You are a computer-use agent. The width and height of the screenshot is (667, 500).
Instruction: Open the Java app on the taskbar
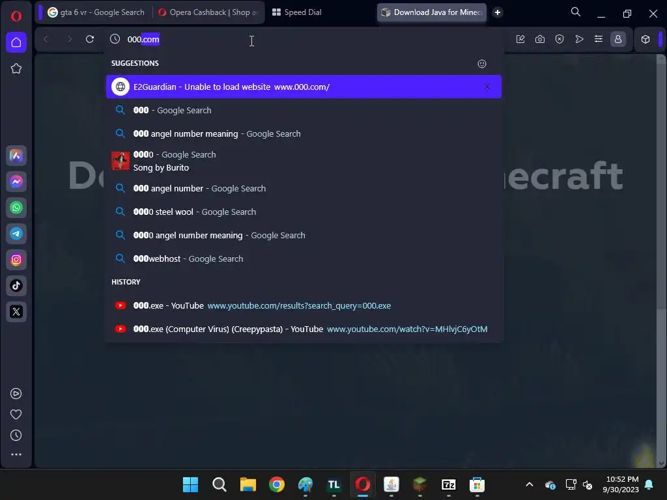391,484
